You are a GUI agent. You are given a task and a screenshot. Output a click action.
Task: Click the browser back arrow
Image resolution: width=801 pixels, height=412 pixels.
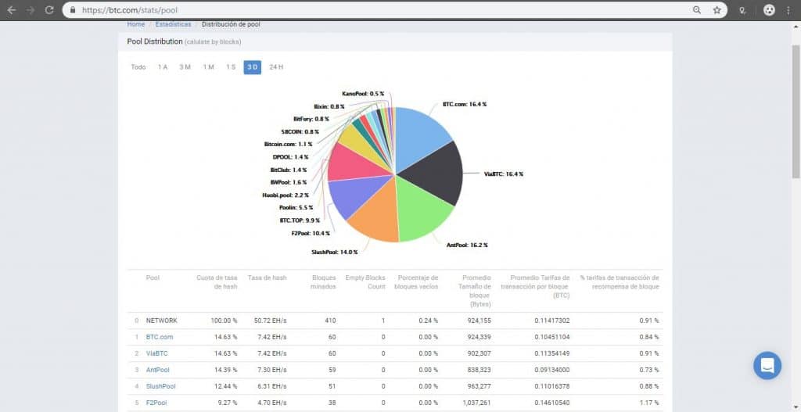pos(12,9)
